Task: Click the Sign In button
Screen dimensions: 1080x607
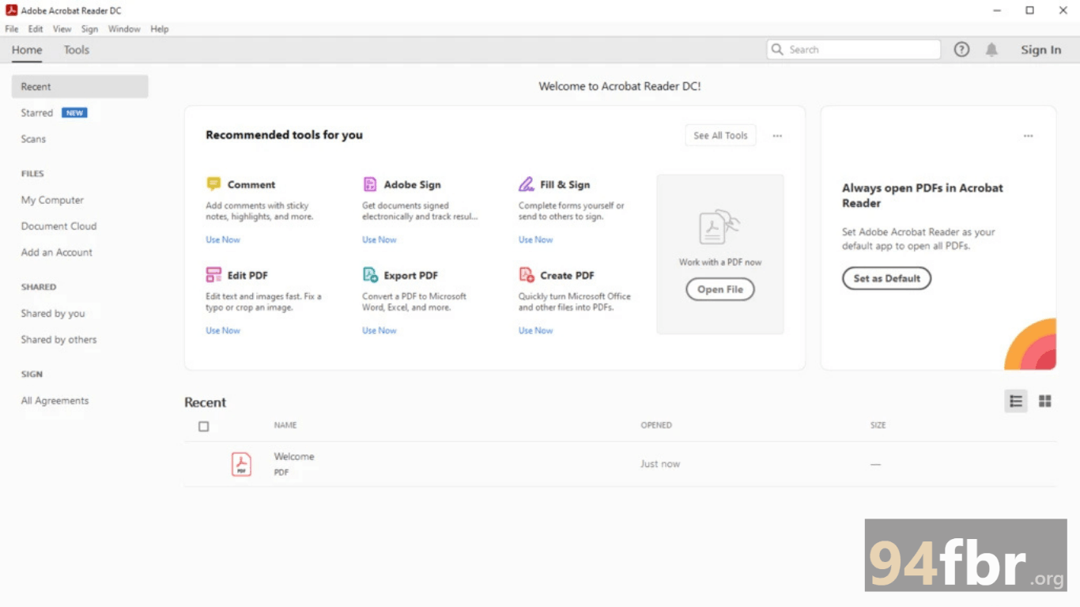Action: coord(1040,50)
